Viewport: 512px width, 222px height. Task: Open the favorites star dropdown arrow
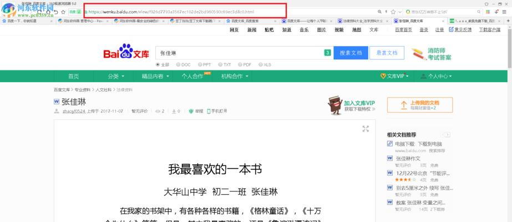coord(400,12)
